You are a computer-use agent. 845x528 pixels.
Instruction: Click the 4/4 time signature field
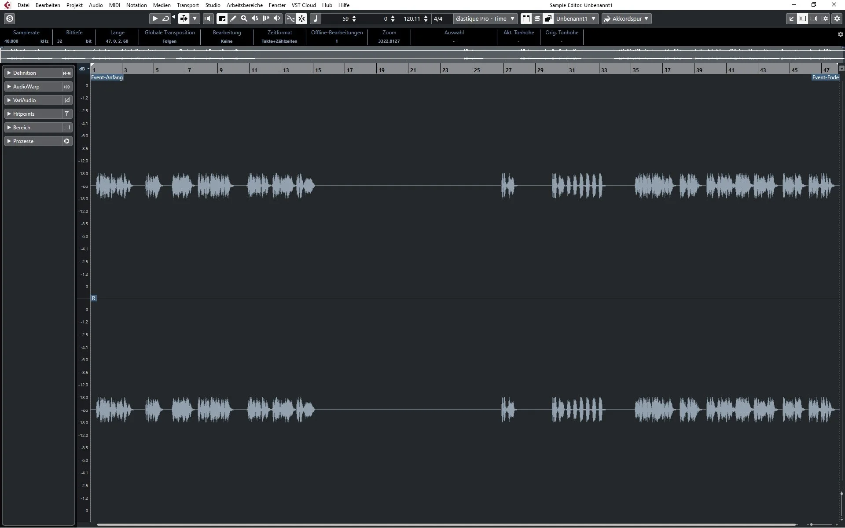click(442, 18)
